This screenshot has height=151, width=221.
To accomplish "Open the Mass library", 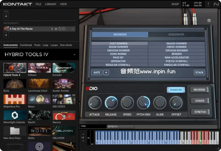I will pos(39,99).
